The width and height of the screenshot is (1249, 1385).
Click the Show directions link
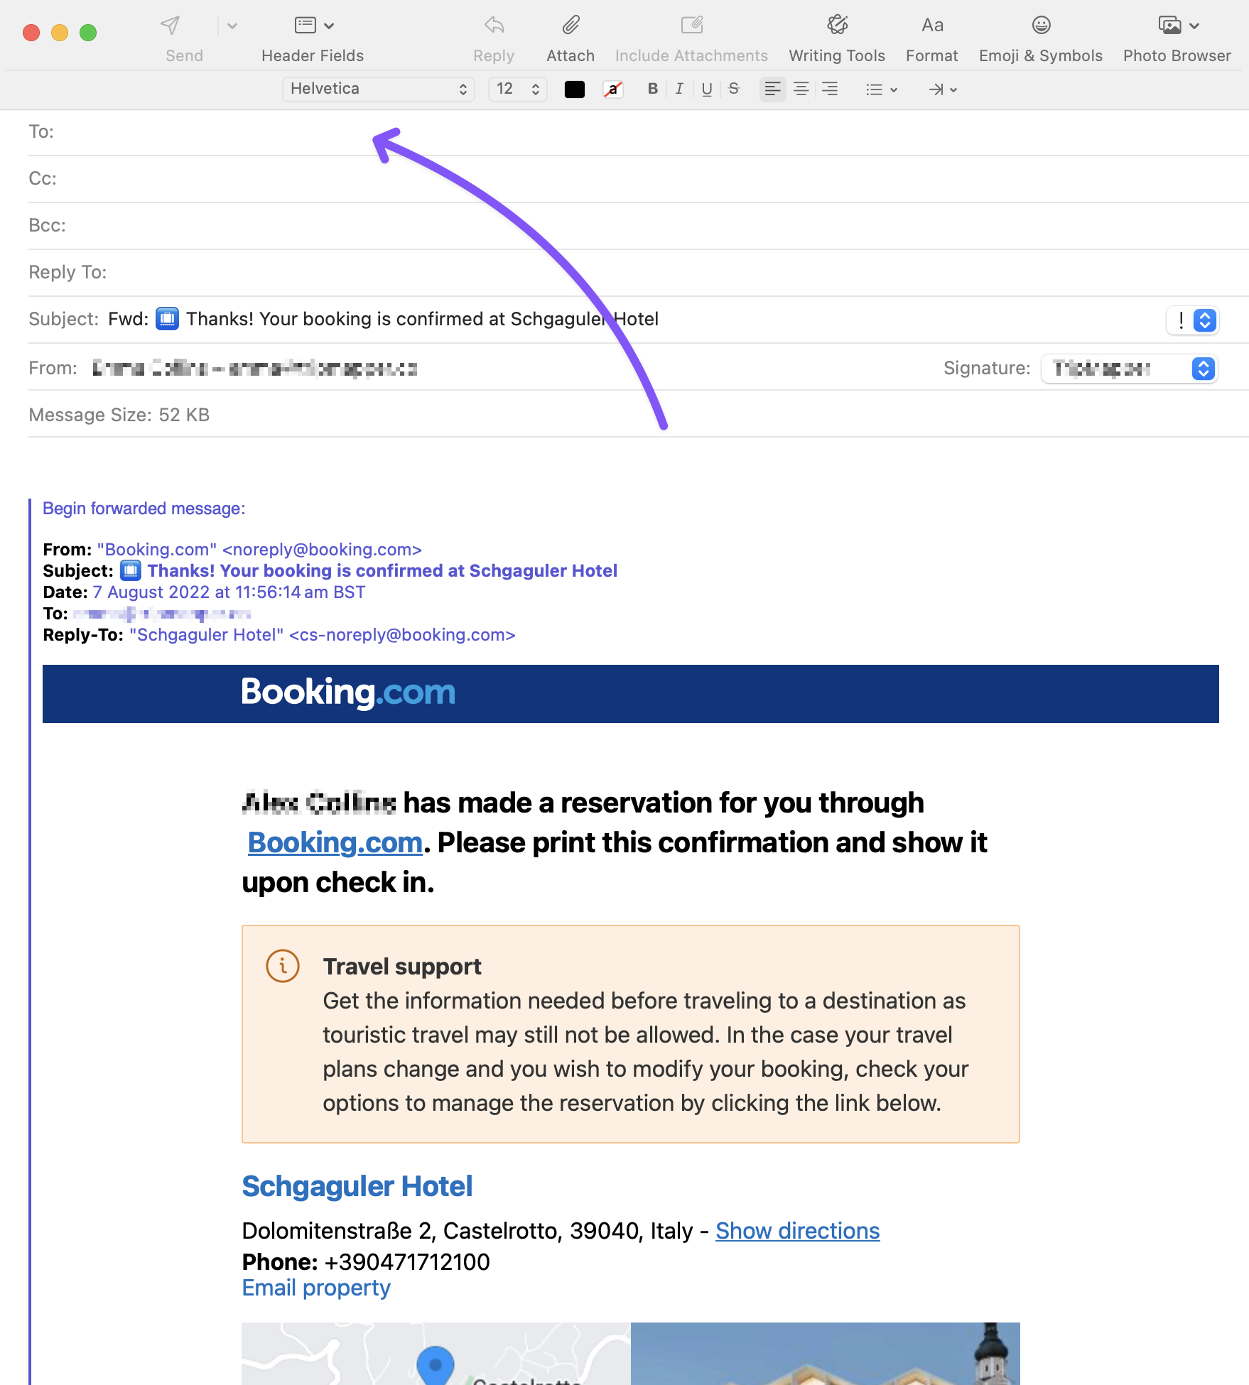coord(798,1231)
